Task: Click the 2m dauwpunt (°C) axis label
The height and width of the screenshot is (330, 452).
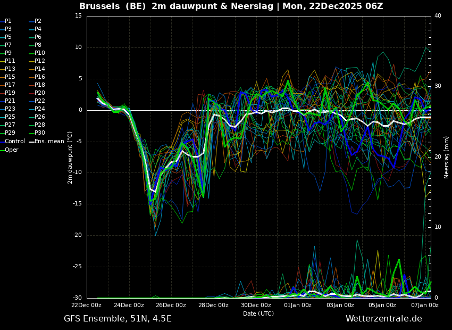Action: (x=70, y=158)
